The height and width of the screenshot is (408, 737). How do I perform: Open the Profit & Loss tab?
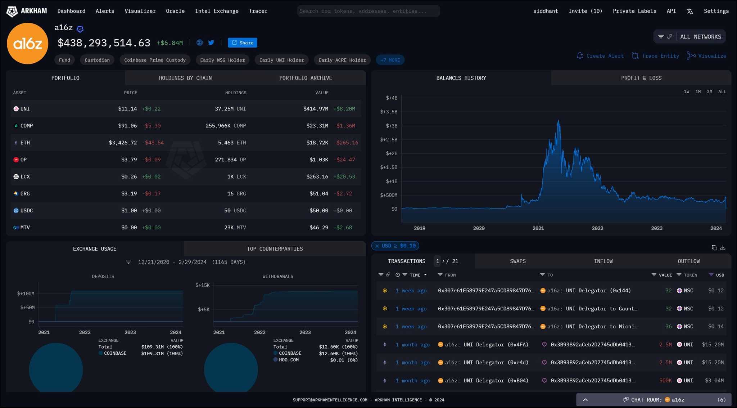(x=641, y=78)
